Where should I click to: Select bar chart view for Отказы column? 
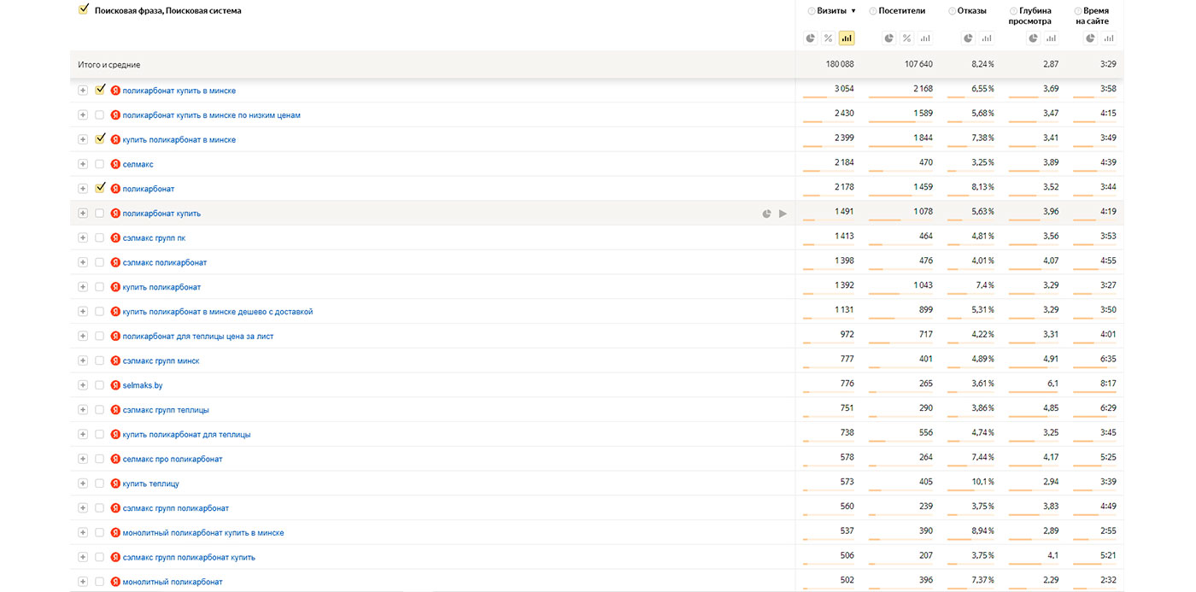point(987,38)
